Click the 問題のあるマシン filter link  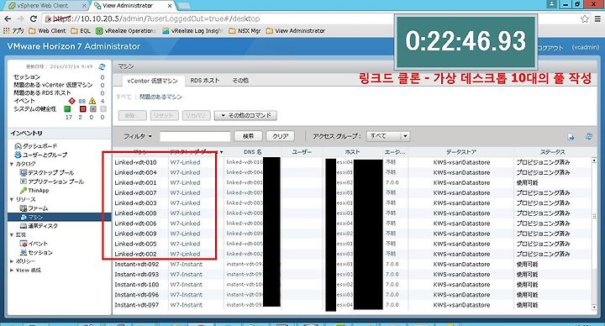pos(160,97)
